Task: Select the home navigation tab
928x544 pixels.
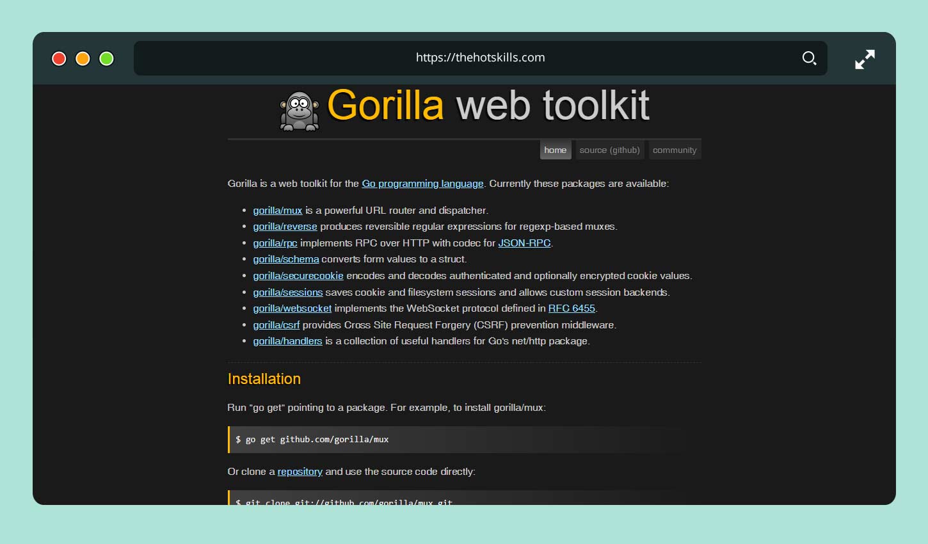Action: pyautogui.click(x=556, y=150)
